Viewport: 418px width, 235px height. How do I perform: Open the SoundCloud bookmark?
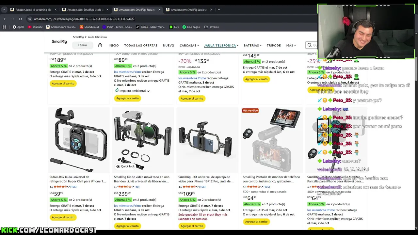(x=89, y=27)
